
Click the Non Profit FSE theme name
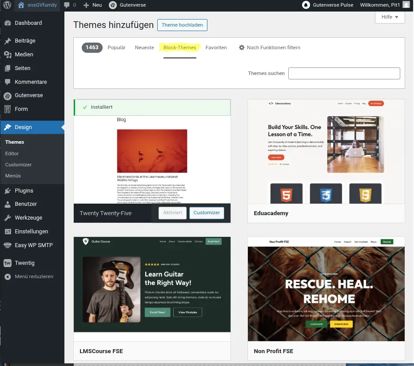click(273, 351)
